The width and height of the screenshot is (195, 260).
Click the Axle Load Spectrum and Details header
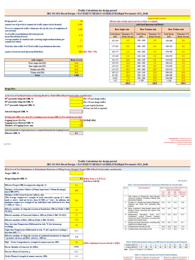click(x=150, y=24)
